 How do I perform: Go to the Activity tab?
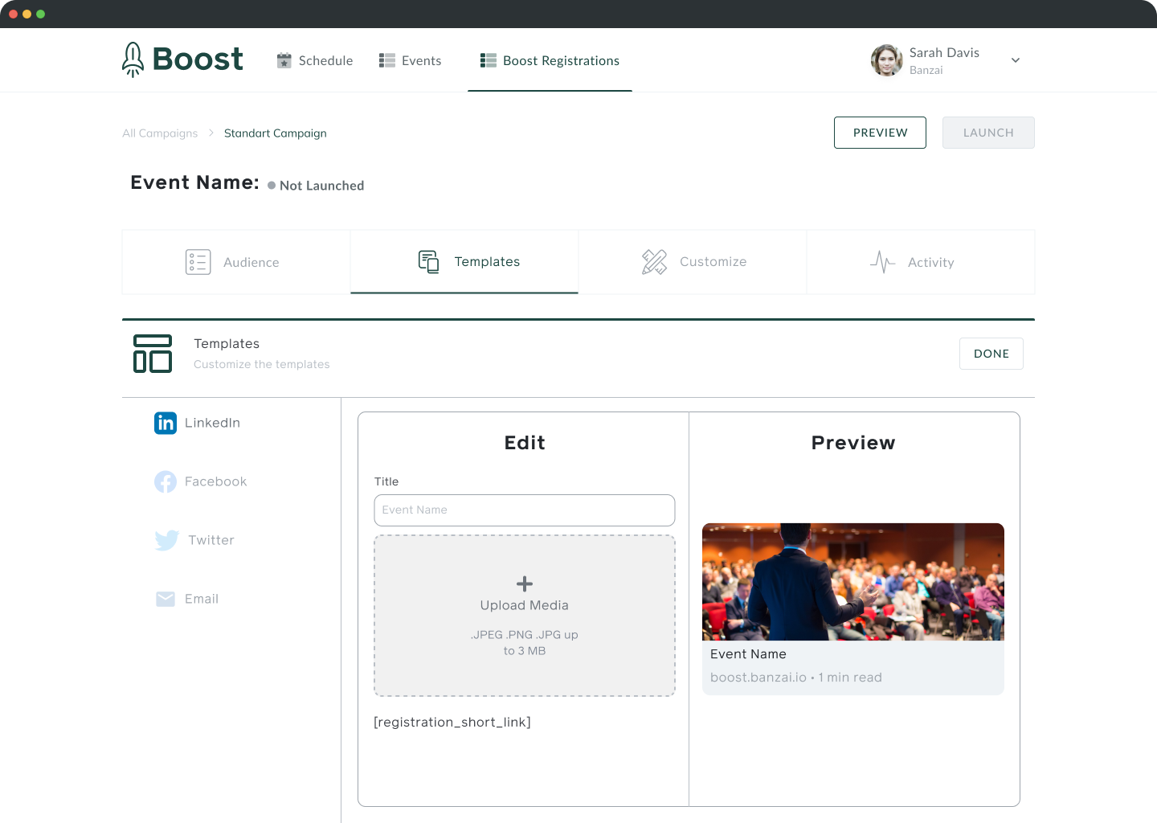[x=921, y=262]
